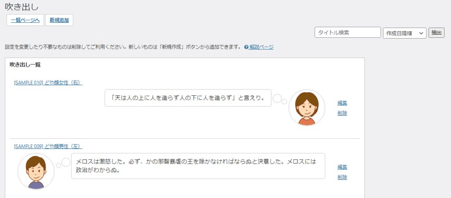The height and width of the screenshot is (198, 451).
Task: Open the 一覧ページへ button
Action: (x=25, y=20)
